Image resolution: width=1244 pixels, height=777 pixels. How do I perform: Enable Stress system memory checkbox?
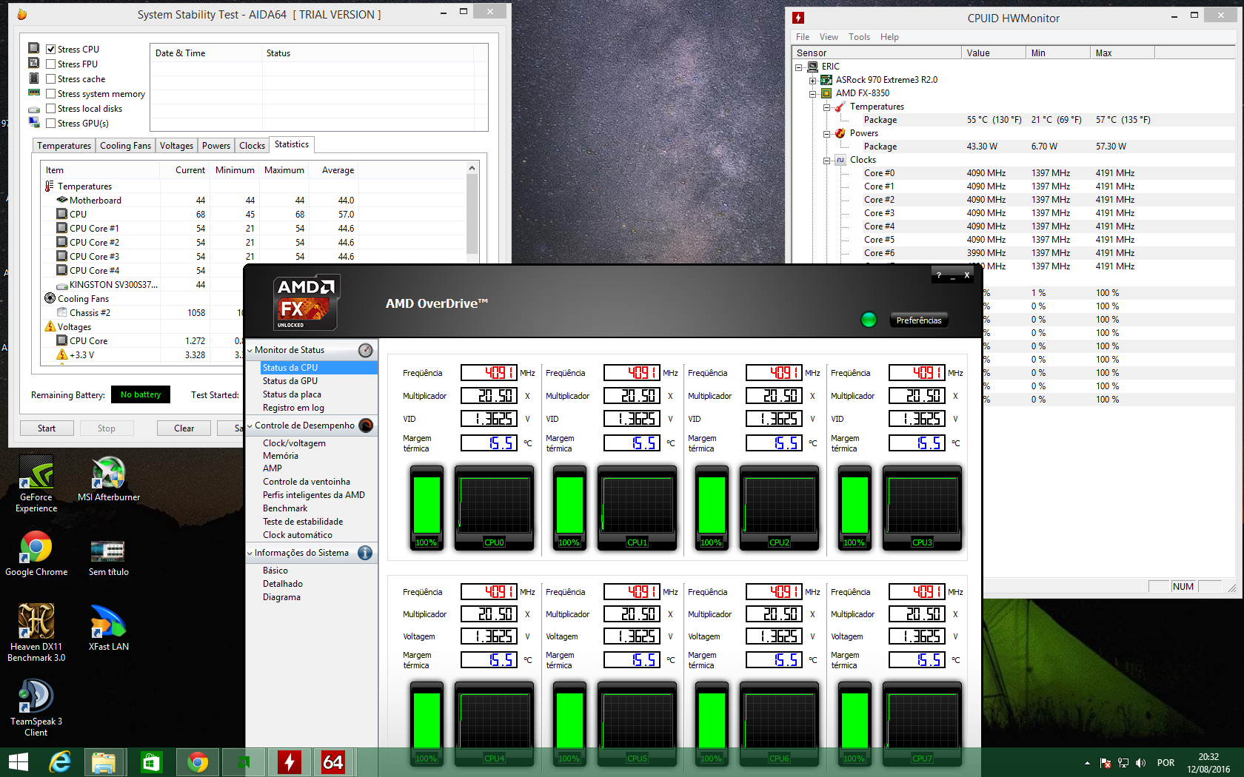pyautogui.click(x=51, y=93)
